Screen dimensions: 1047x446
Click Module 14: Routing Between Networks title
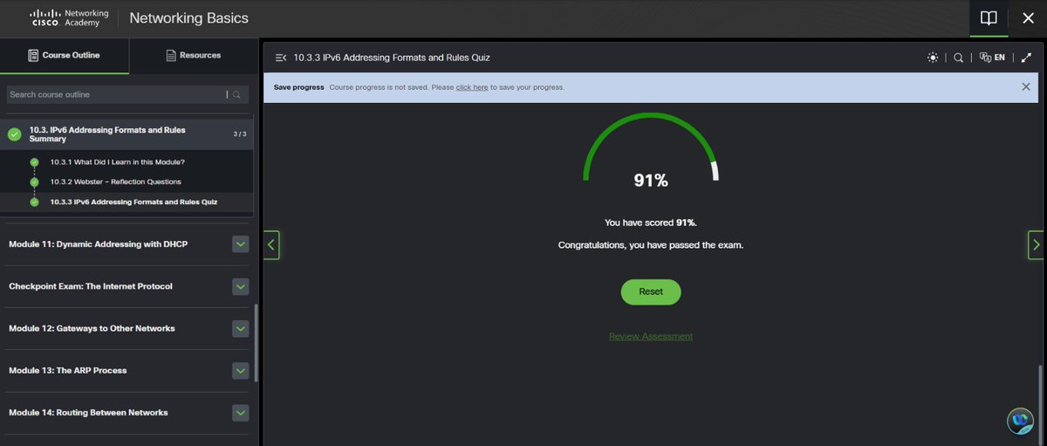88,412
